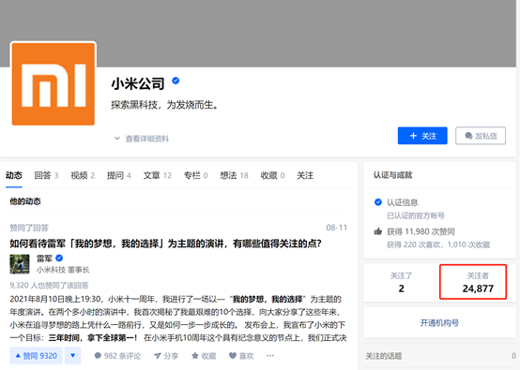Switch to the 收藏 tab
520x370 pixels.
[x=272, y=175]
